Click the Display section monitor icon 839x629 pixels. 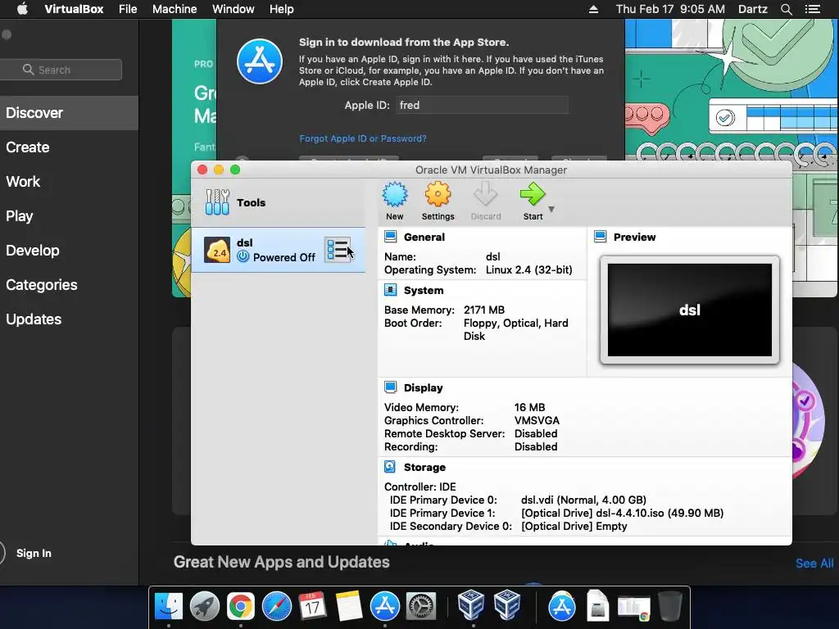pyautogui.click(x=391, y=387)
